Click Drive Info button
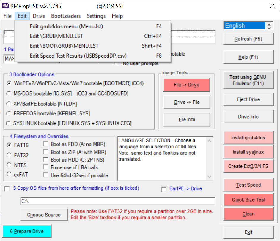 [248, 117]
